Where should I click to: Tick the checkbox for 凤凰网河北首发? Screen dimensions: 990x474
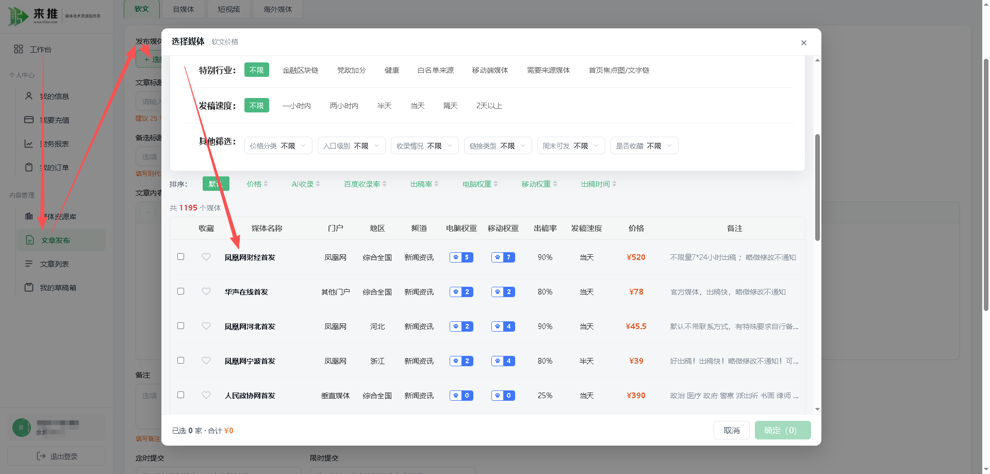pos(180,325)
